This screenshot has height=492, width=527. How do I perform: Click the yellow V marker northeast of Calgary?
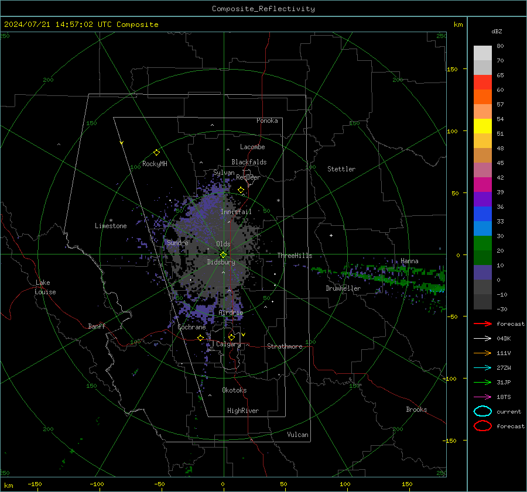click(x=244, y=335)
